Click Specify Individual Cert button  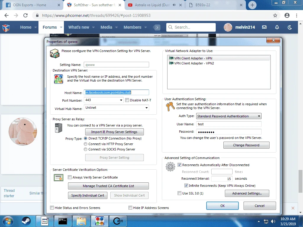click(x=88, y=195)
